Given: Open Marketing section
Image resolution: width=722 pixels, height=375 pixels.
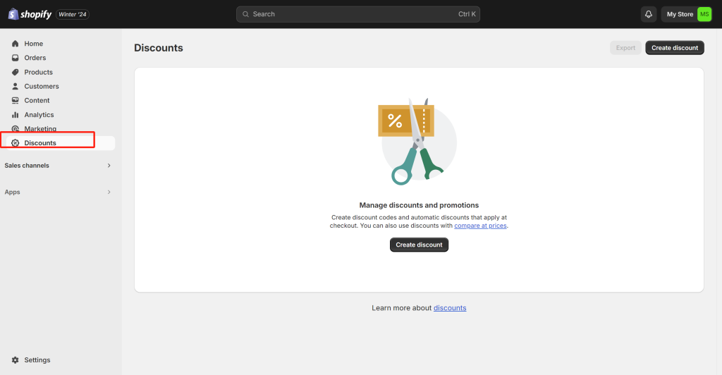Looking at the screenshot, I should 40,129.
